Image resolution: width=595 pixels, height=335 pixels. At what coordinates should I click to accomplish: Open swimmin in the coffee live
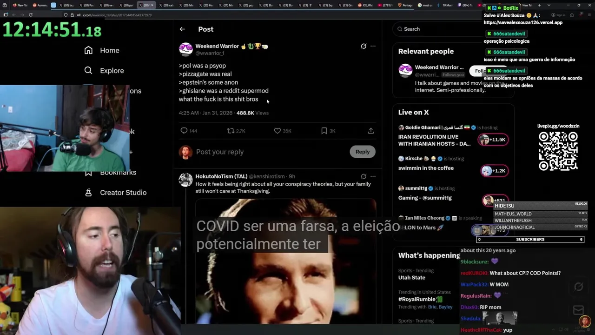[x=426, y=168]
